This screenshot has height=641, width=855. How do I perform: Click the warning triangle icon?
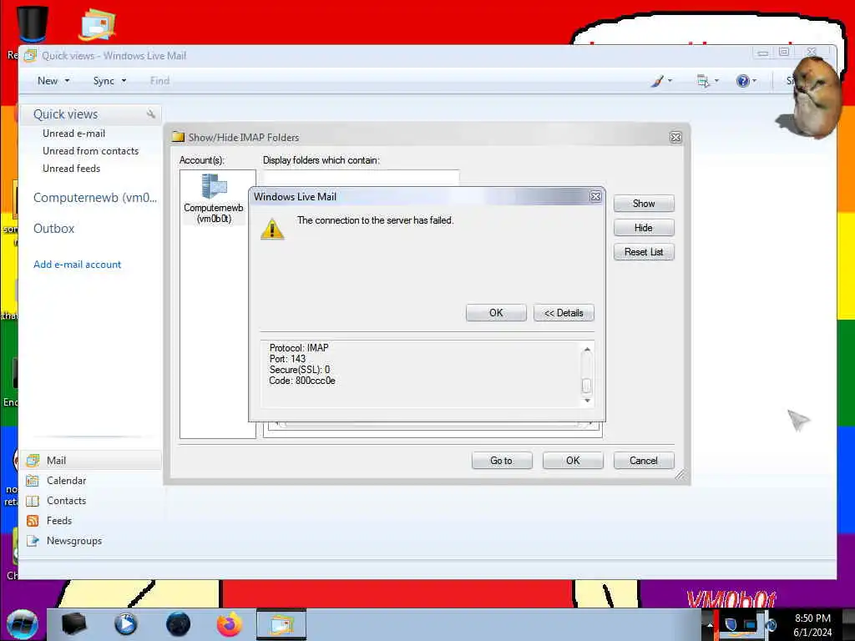pos(272,229)
